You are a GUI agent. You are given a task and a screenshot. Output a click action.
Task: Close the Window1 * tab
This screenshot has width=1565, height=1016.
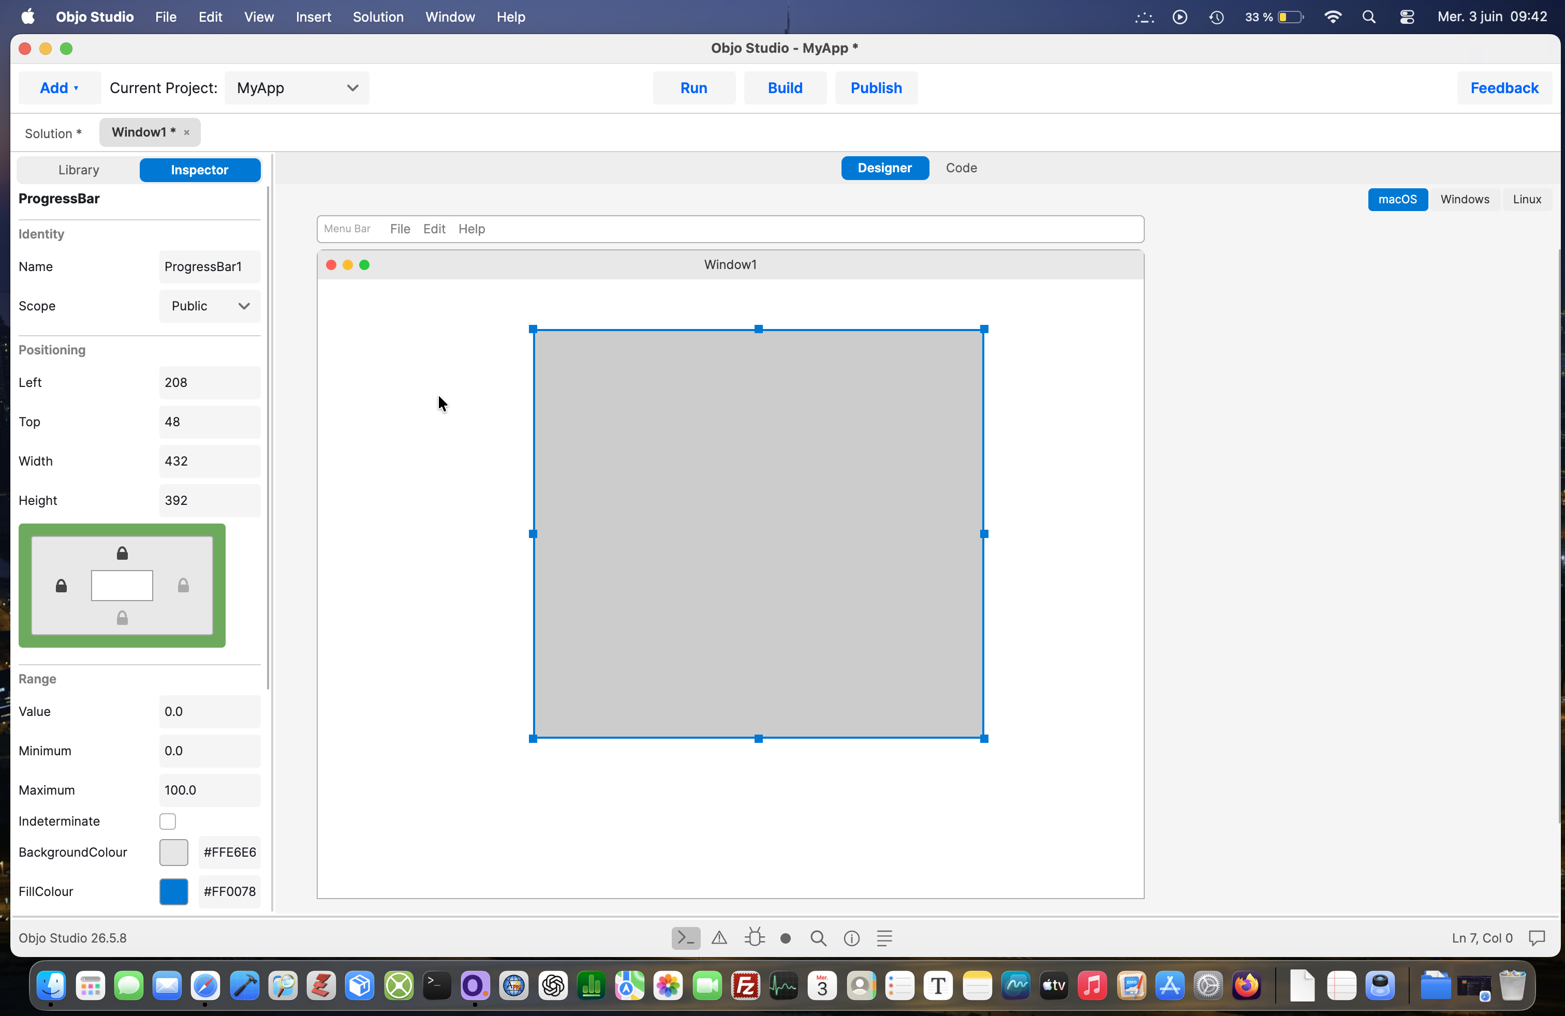187,133
